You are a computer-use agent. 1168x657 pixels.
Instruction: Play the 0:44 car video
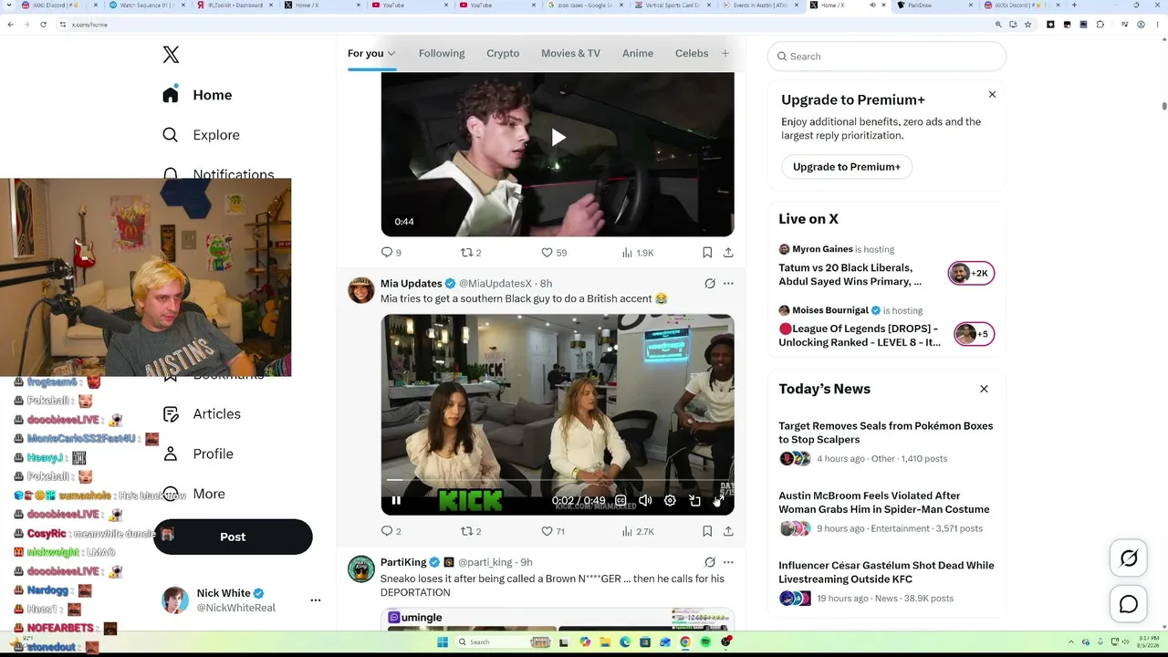(558, 138)
